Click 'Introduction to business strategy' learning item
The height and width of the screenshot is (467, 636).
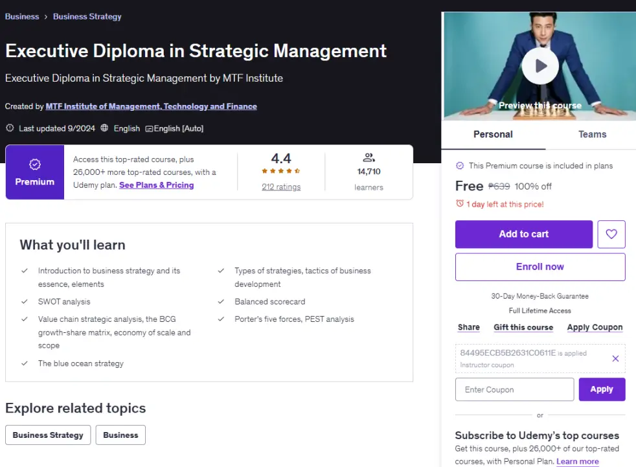(x=109, y=277)
